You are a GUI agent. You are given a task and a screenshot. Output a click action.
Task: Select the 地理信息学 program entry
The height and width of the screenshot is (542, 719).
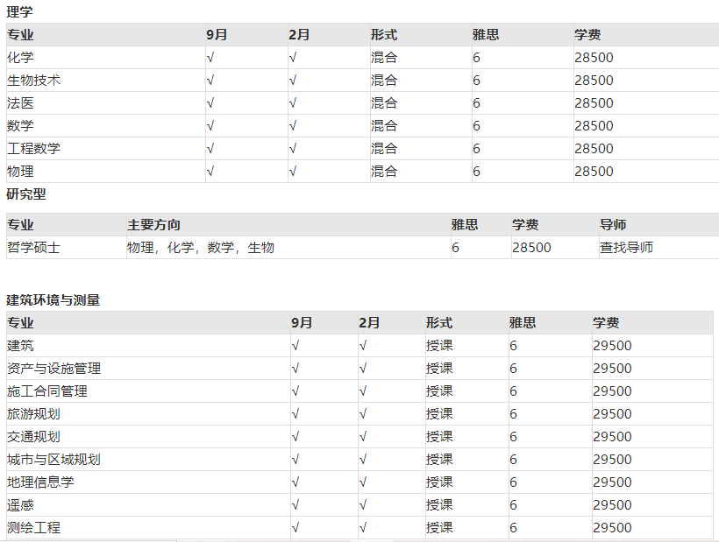point(39,482)
